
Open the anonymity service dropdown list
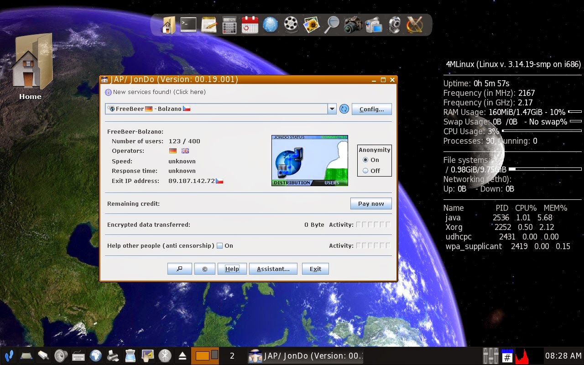[x=332, y=109]
